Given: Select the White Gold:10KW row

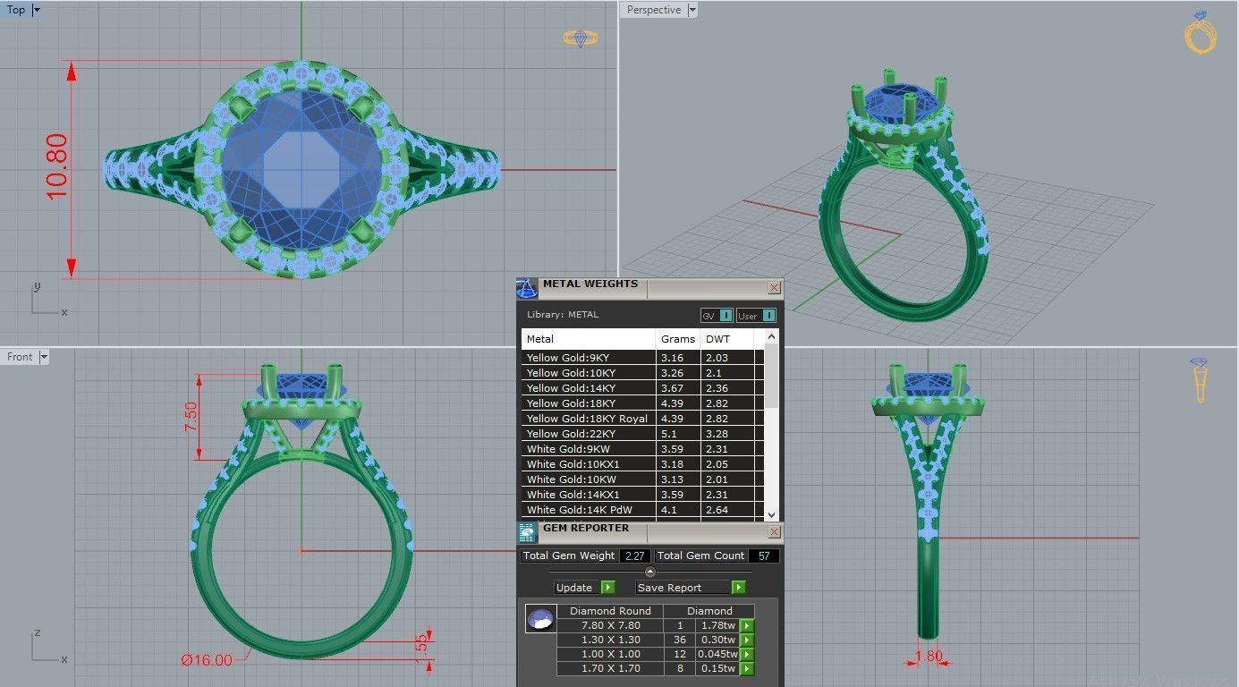Looking at the screenshot, I should tap(642, 479).
